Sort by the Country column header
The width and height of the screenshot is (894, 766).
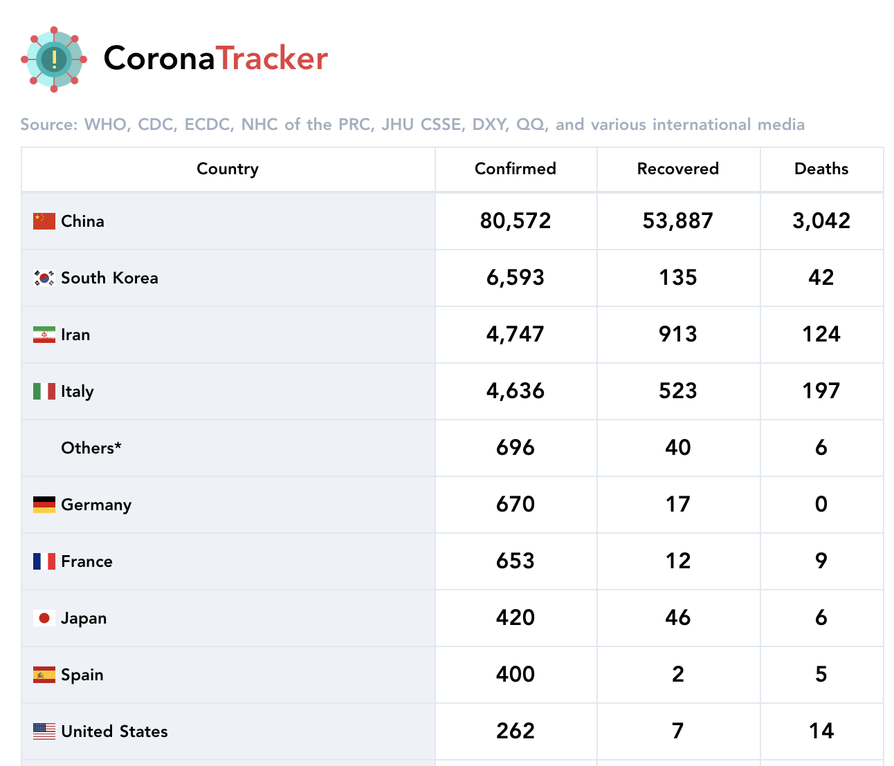coord(228,169)
